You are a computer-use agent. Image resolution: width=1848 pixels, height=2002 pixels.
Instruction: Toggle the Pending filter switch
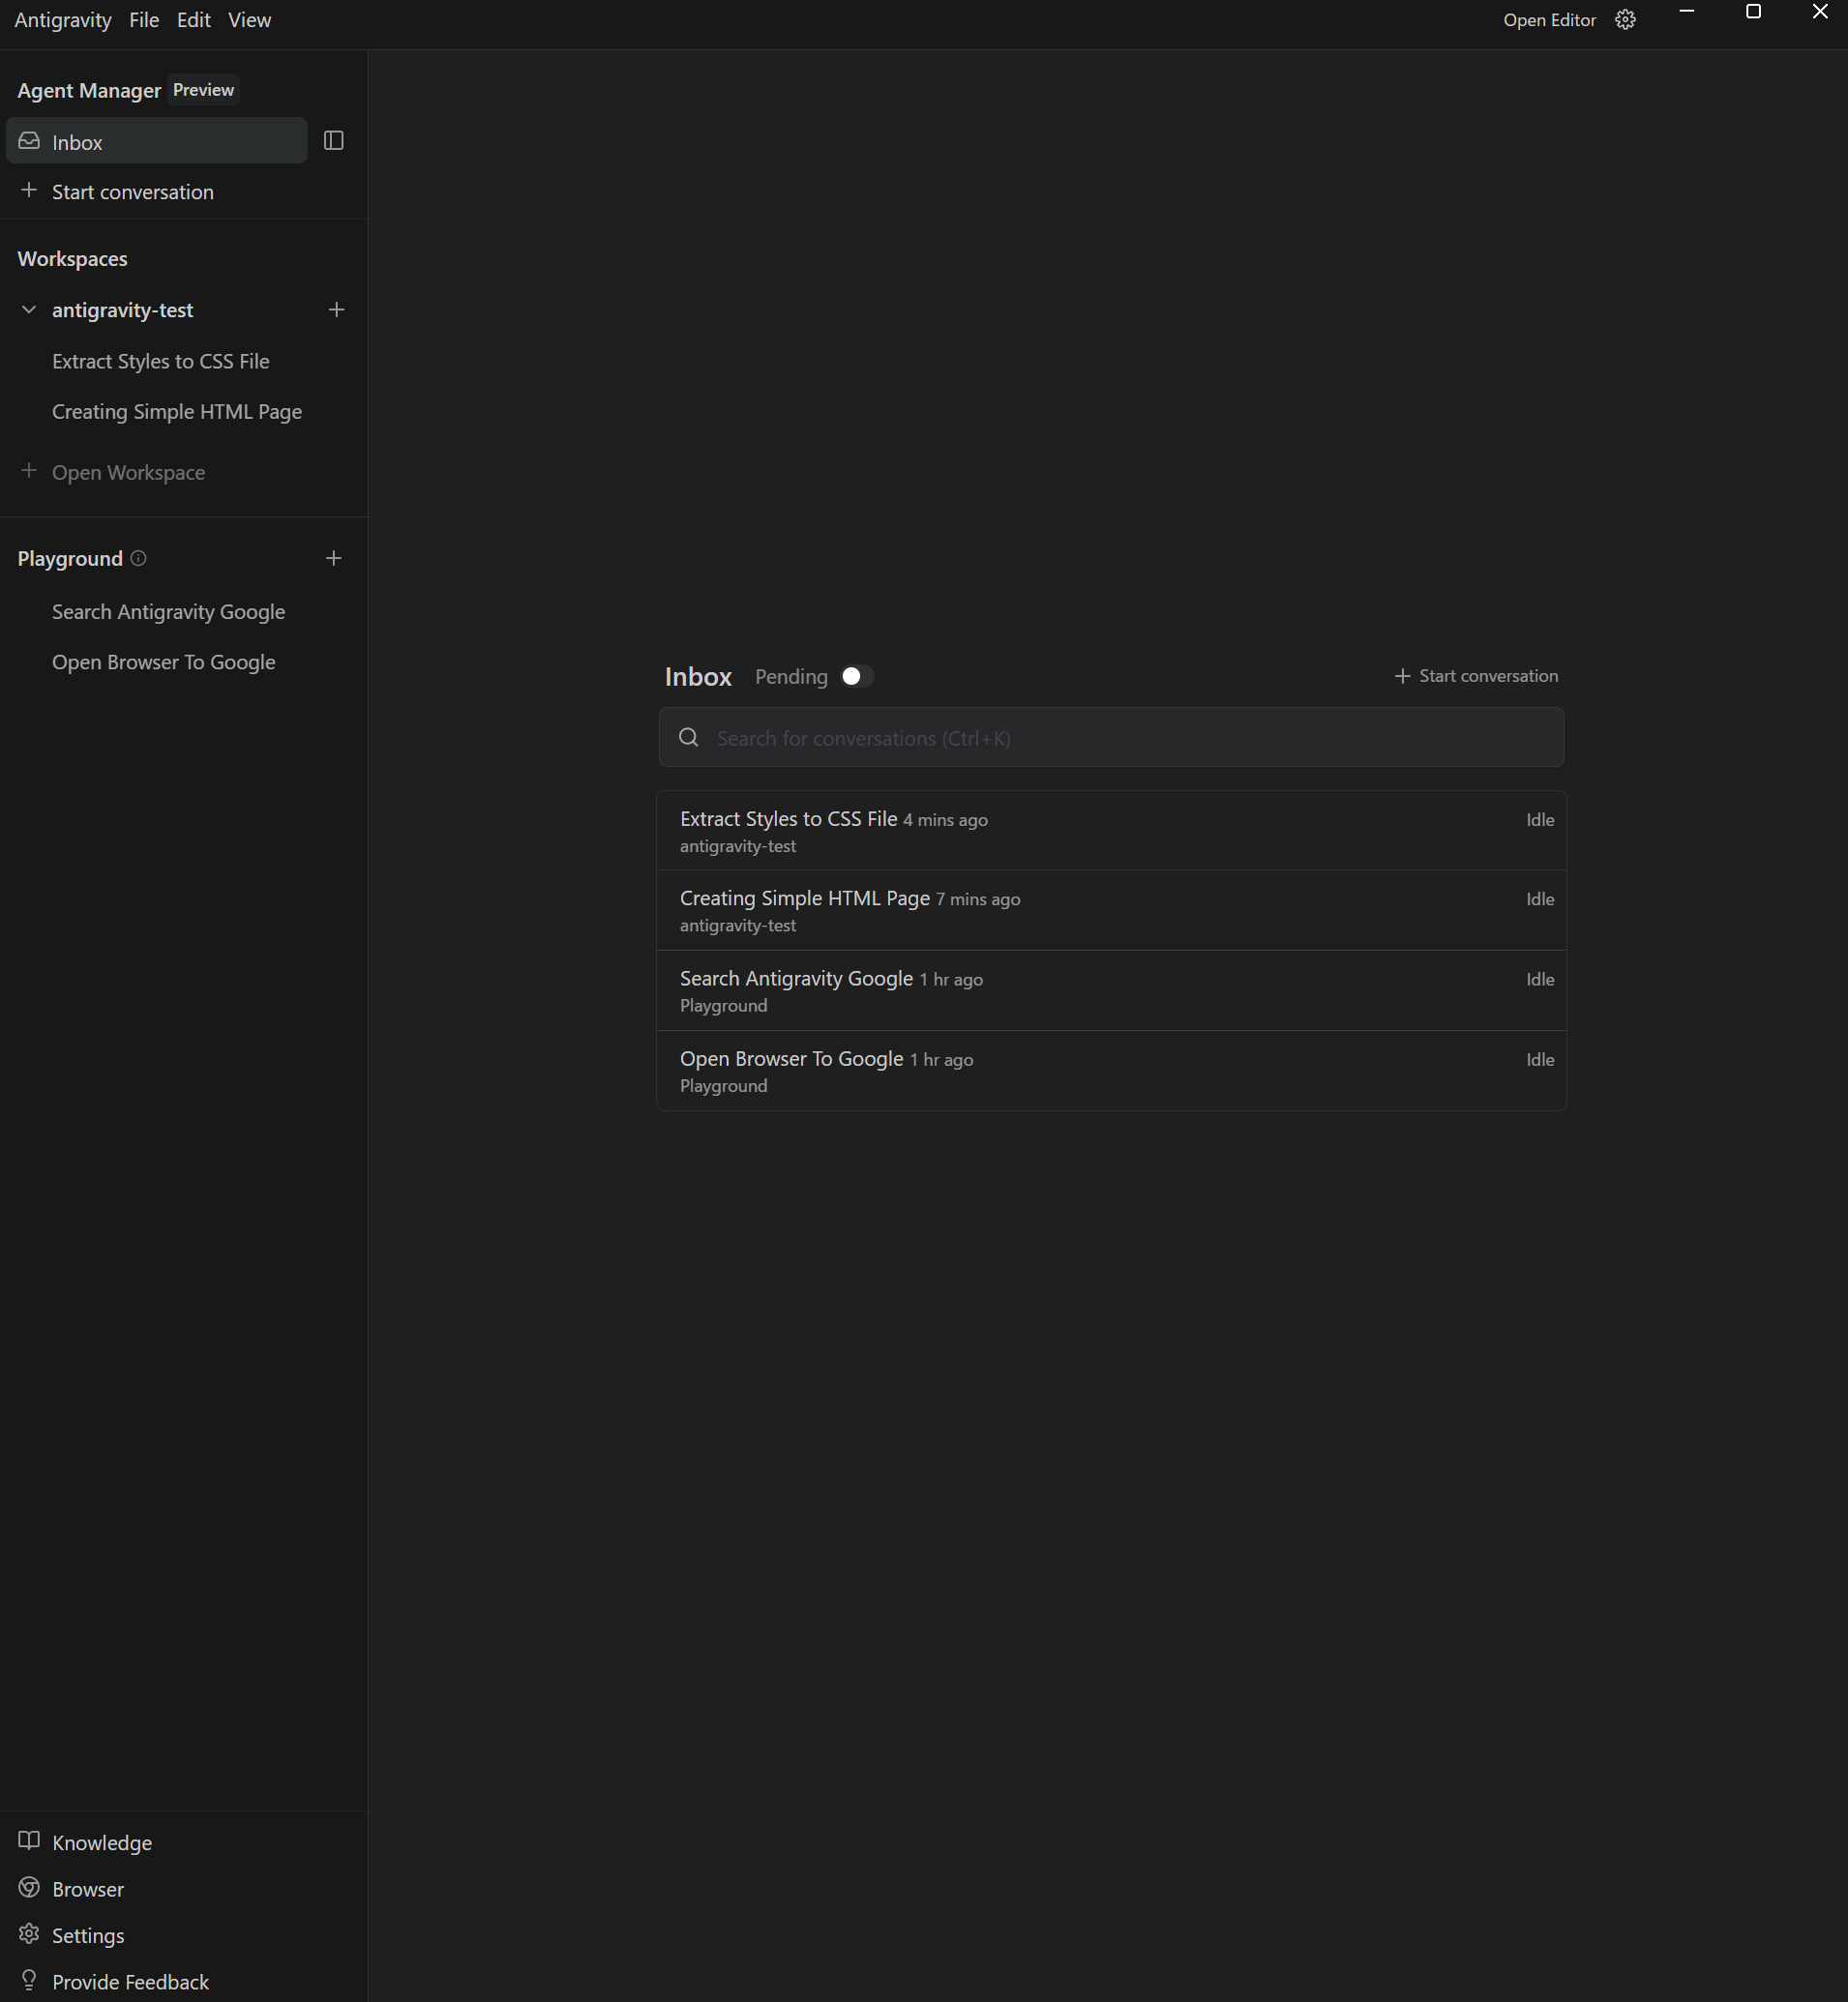pos(856,677)
